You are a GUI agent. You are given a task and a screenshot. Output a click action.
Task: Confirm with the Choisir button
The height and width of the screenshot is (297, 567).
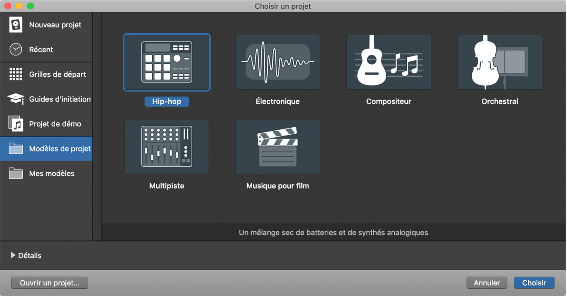click(534, 283)
